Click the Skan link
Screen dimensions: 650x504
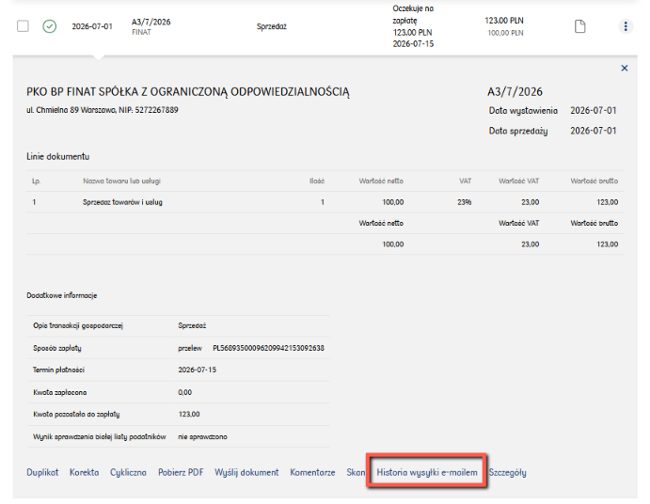(x=356, y=472)
